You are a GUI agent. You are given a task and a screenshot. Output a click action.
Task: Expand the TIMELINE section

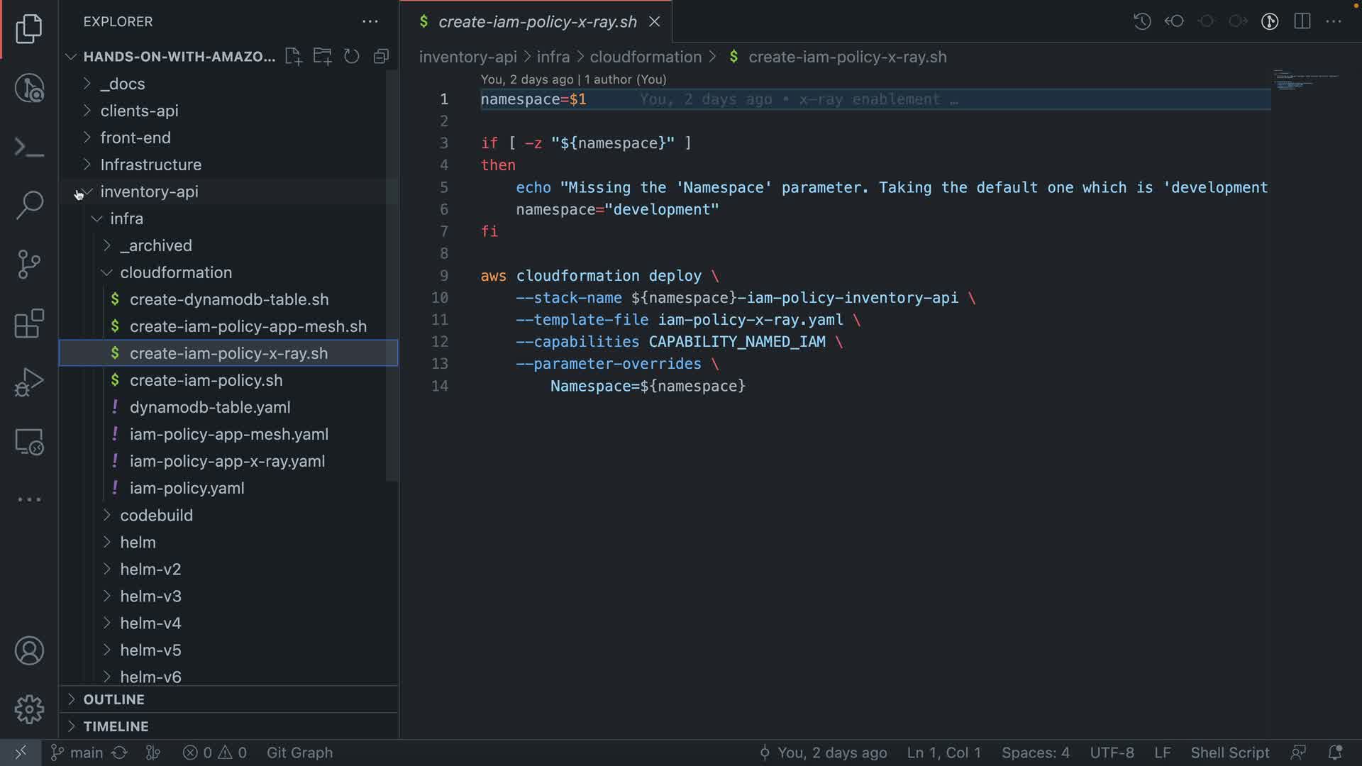(x=116, y=726)
